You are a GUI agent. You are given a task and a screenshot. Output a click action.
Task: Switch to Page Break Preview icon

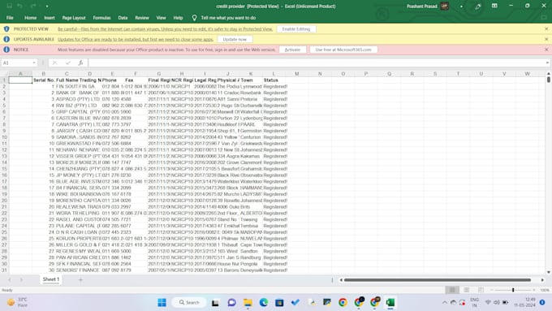click(x=481, y=290)
